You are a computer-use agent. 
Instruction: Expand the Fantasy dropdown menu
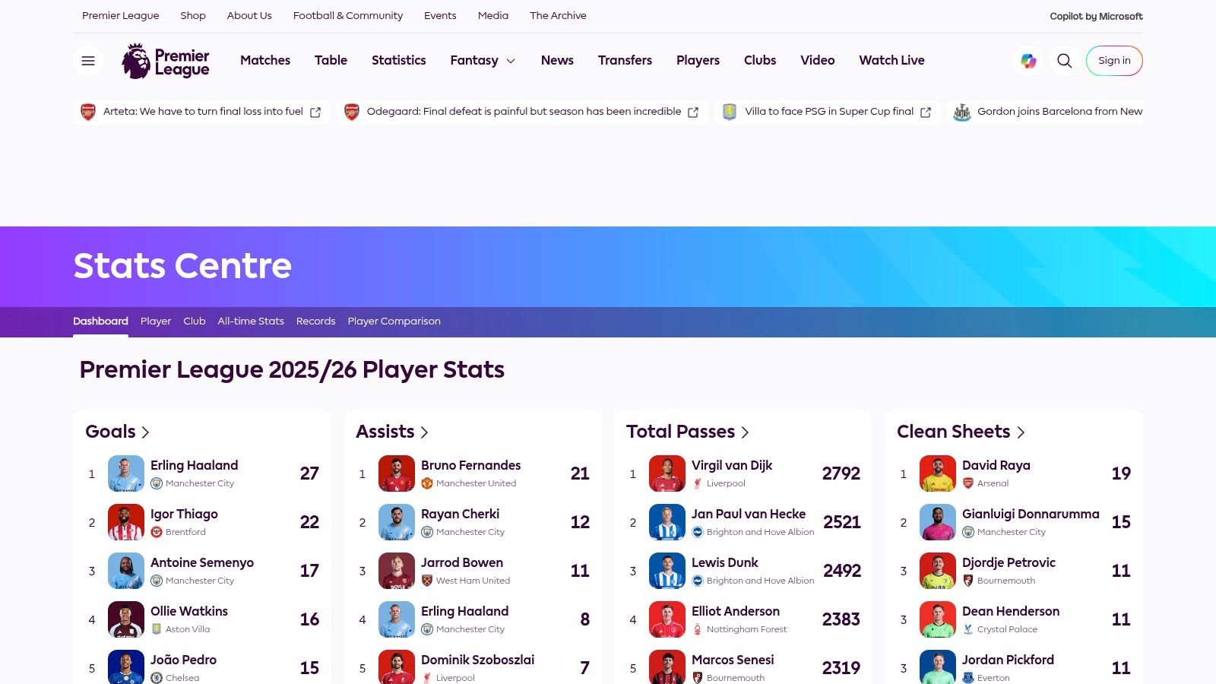coord(483,61)
